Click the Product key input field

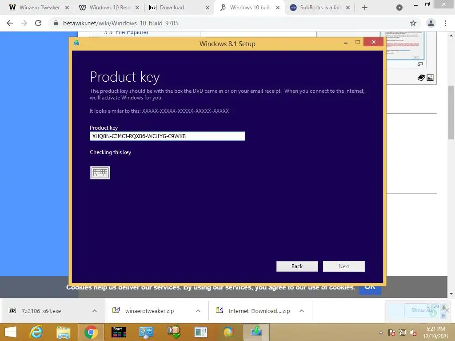(x=168, y=136)
